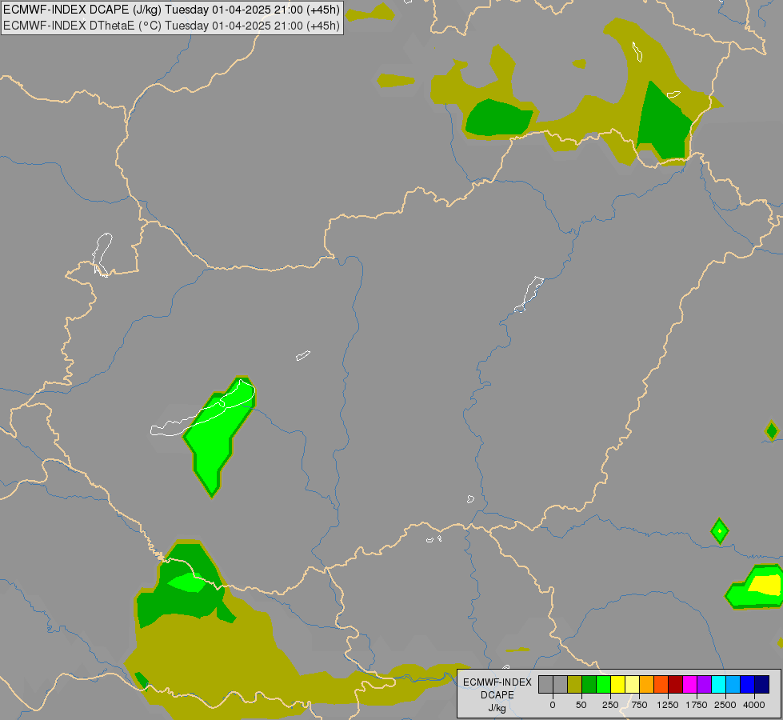Click the legend label '50'

[x=581, y=705]
